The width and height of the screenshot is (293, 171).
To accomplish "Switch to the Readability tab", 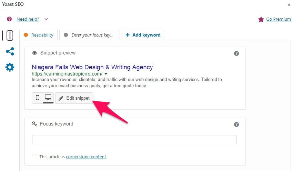I will (x=39, y=35).
